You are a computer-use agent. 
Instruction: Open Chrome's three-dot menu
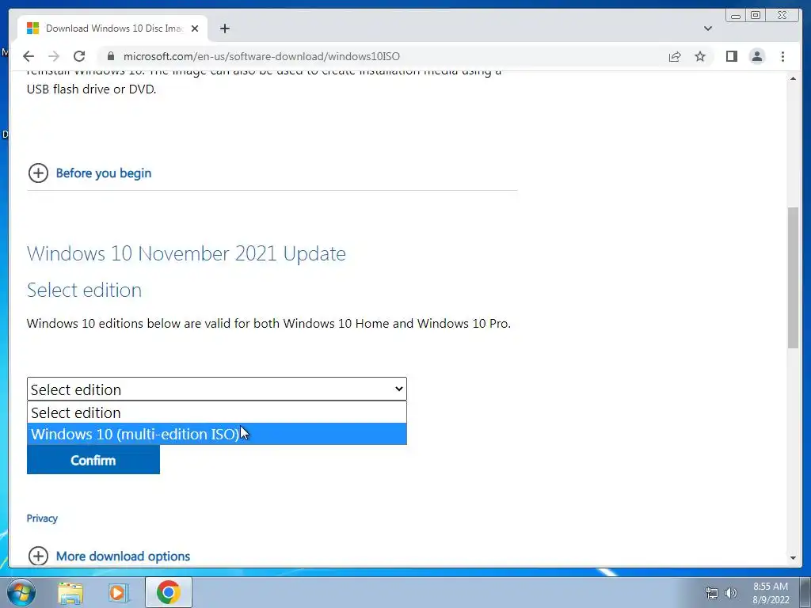tap(782, 56)
